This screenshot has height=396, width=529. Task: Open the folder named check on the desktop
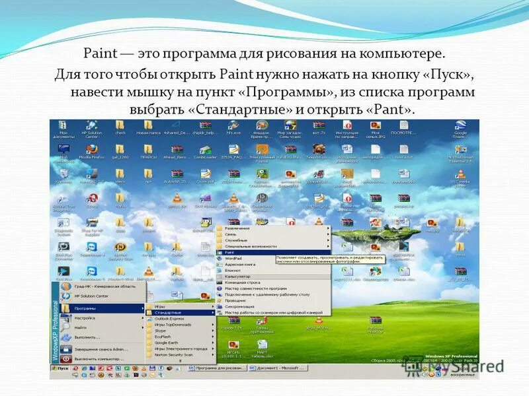coord(120,128)
